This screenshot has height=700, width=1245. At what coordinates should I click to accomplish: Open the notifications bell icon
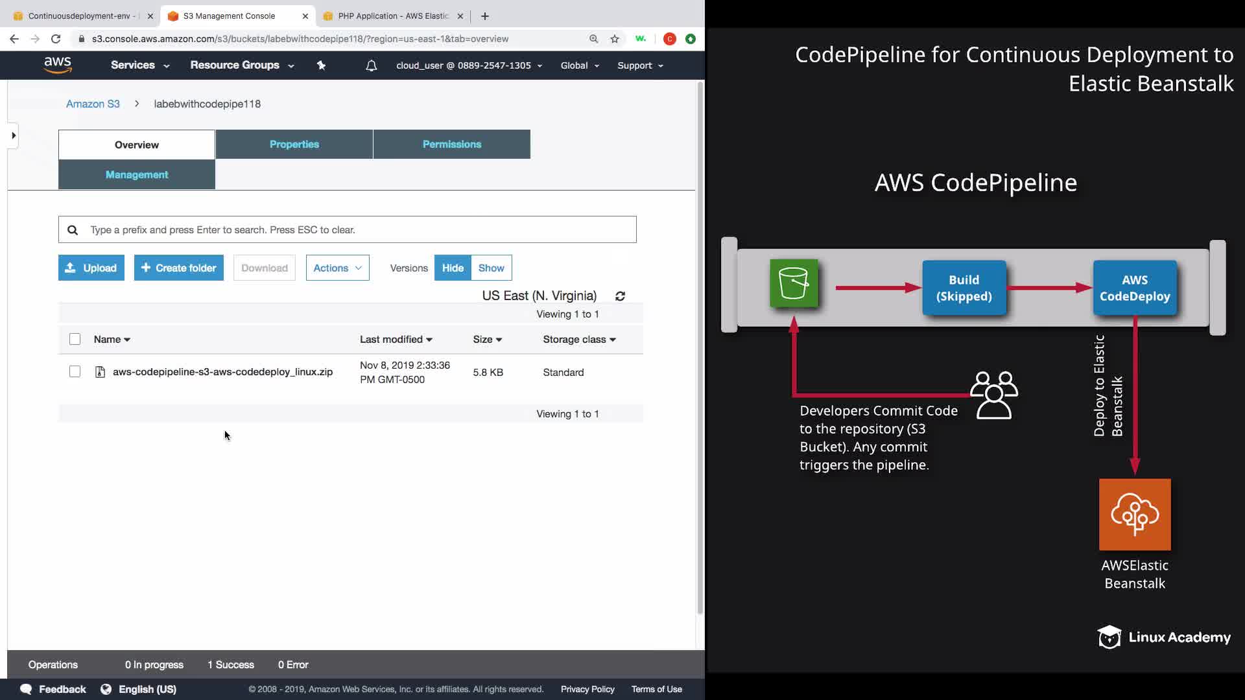(371, 65)
